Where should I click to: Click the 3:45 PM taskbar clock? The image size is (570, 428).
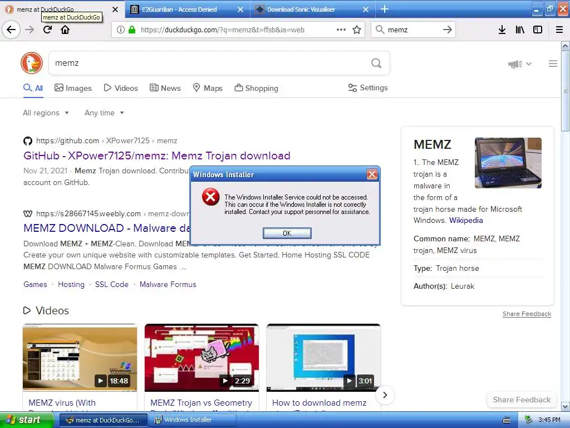(x=549, y=420)
